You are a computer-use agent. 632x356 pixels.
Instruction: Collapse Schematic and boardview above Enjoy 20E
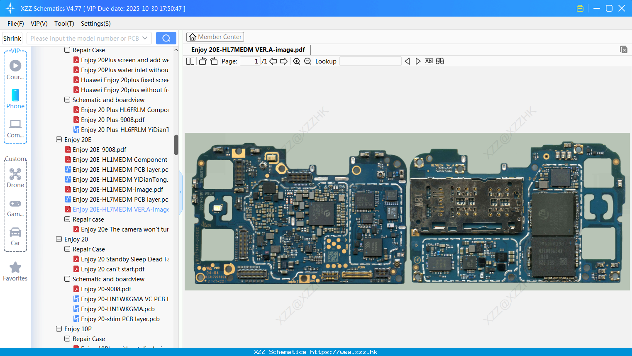pyautogui.click(x=67, y=100)
